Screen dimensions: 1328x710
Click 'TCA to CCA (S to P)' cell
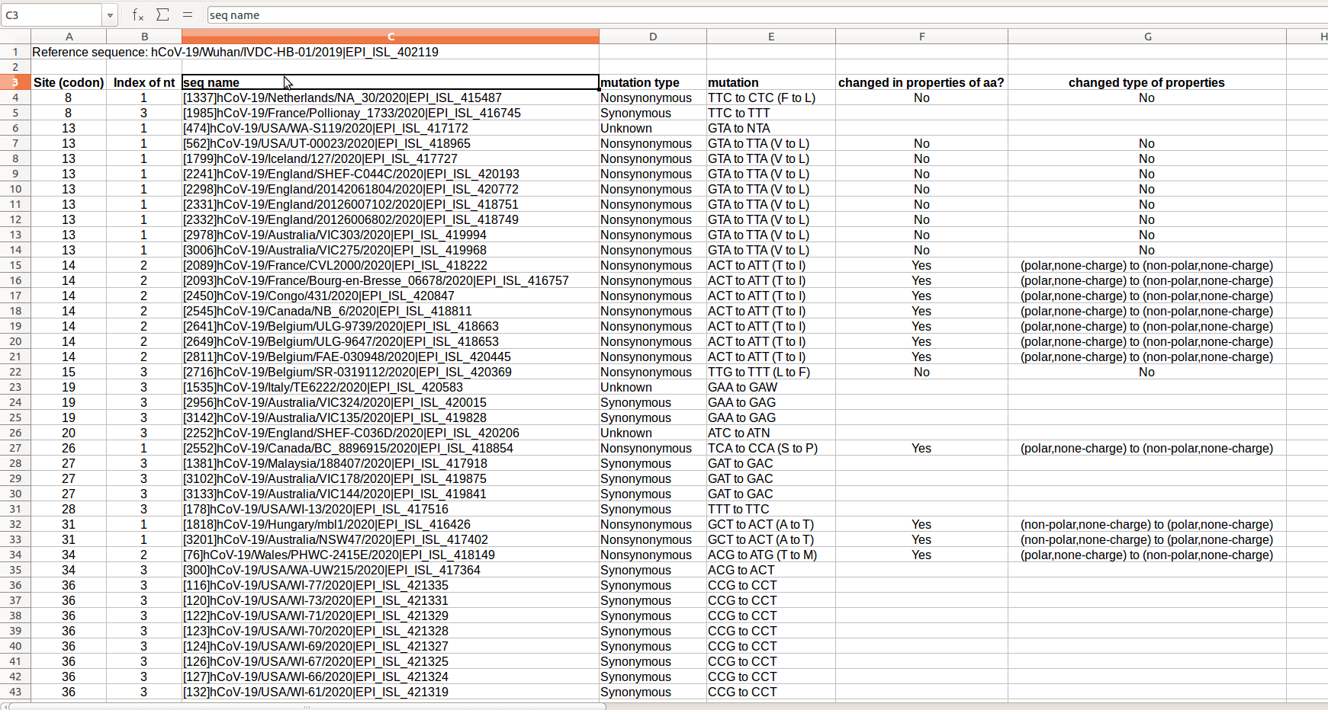point(771,448)
